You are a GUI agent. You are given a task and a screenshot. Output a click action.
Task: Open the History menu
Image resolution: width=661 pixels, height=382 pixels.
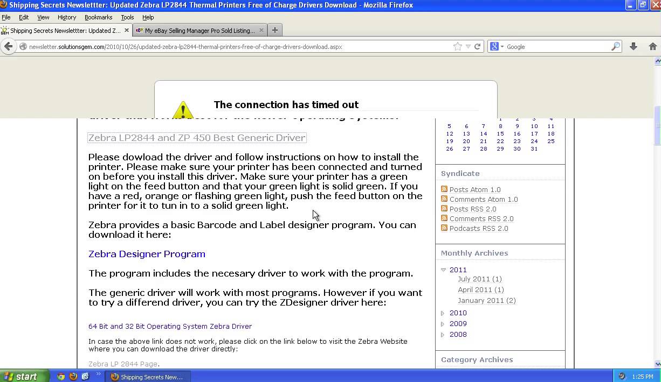(67, 17)
